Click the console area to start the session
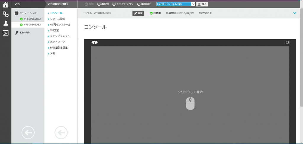 pyautogui.click(x=190, y=95)
